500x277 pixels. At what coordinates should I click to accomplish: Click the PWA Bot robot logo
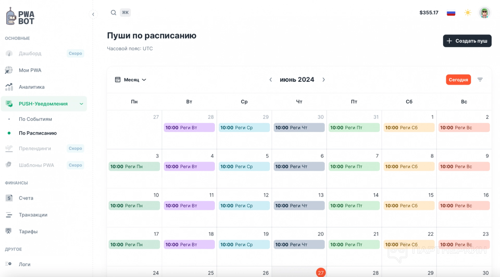click(11, 16)
